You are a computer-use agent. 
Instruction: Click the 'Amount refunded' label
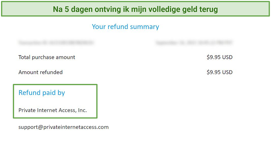[40, 72]
